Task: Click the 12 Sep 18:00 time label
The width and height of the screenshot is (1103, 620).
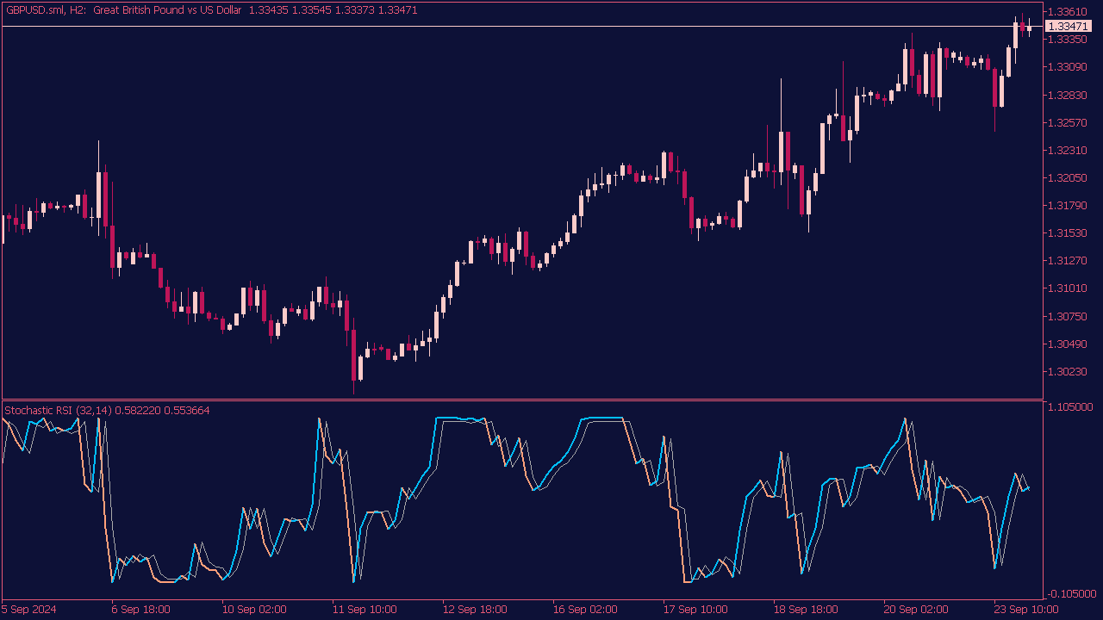Action: pos(474,609)
